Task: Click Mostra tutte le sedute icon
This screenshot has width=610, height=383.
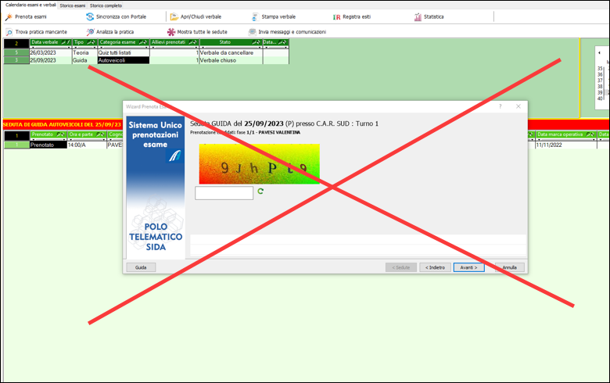Action: click(171, 32)
